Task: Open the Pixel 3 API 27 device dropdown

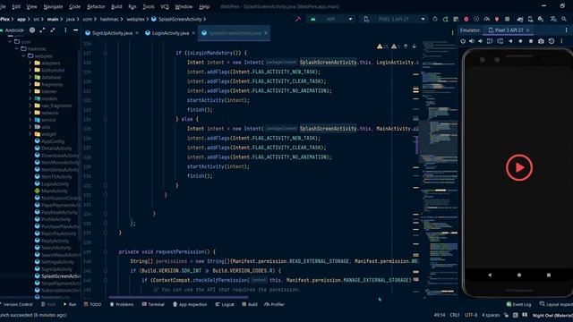Action: 393,19
